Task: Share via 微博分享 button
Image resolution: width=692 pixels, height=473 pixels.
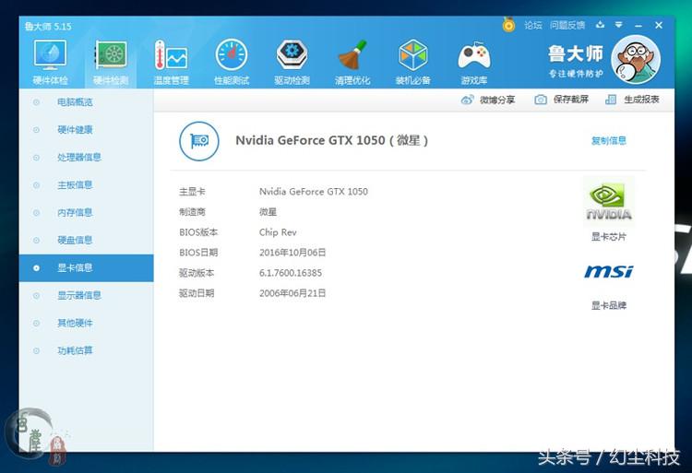Action: click(x=488, y=100)
